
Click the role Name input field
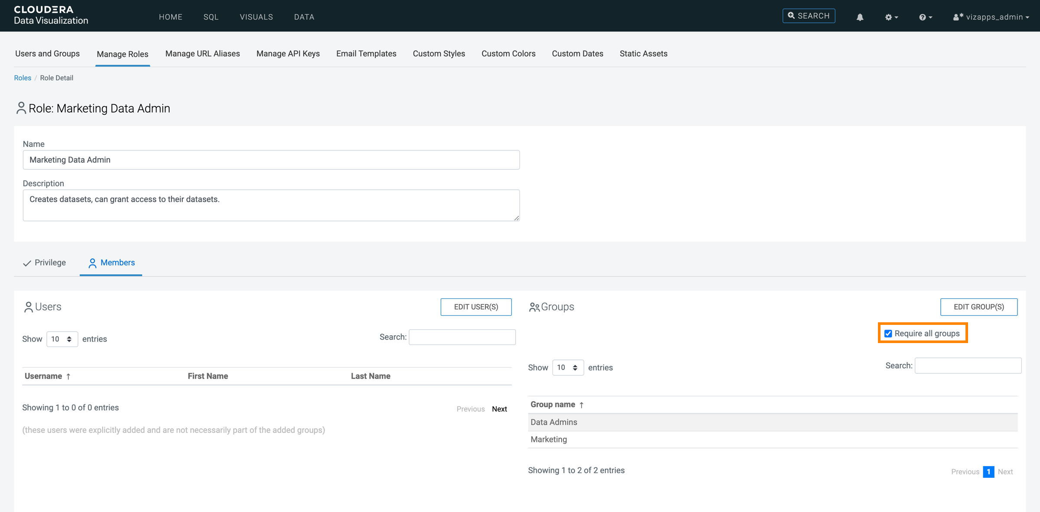click(271, 160)
